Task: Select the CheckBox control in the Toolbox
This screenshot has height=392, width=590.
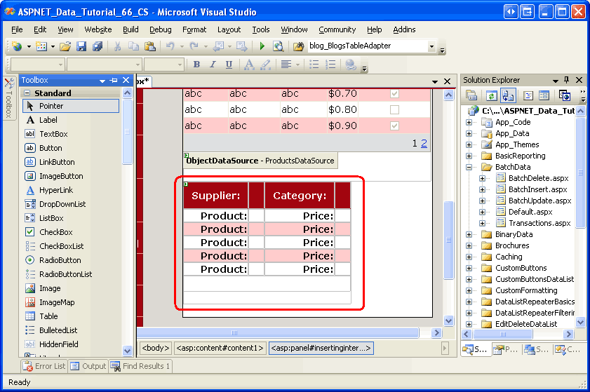Action: [x=55, y=232]
